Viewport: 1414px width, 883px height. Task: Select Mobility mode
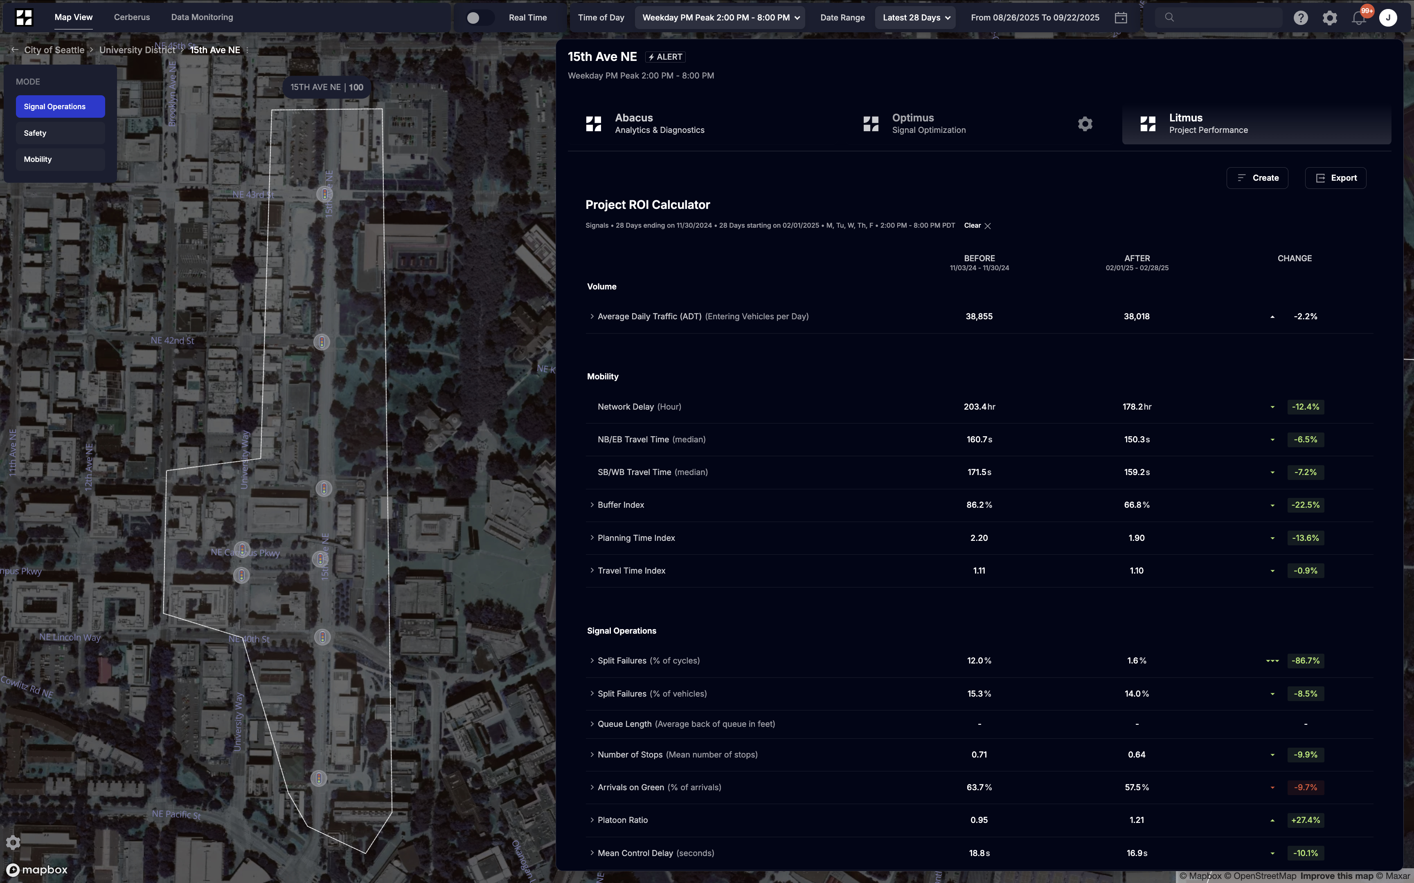click(60, 159)
